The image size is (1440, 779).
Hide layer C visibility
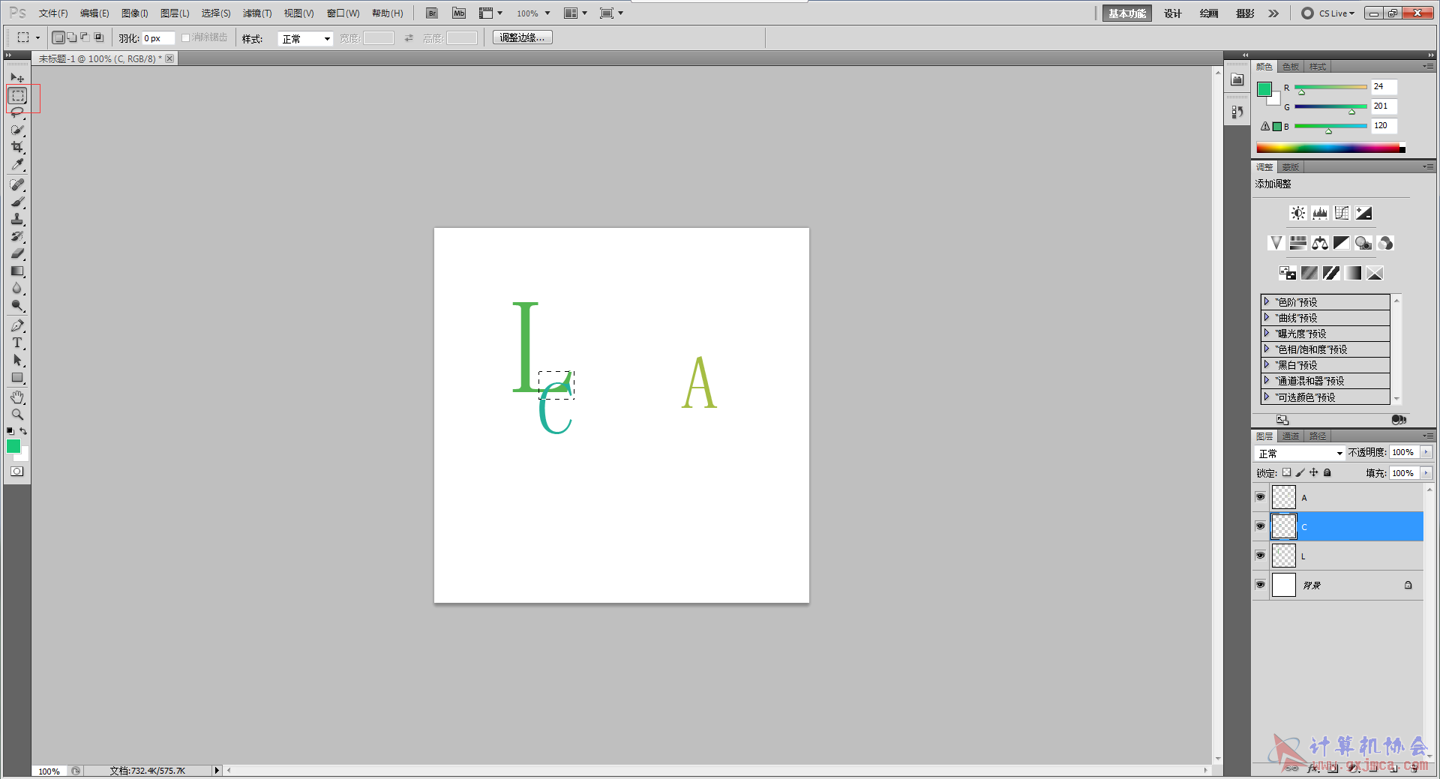(x=1260, y=526)
